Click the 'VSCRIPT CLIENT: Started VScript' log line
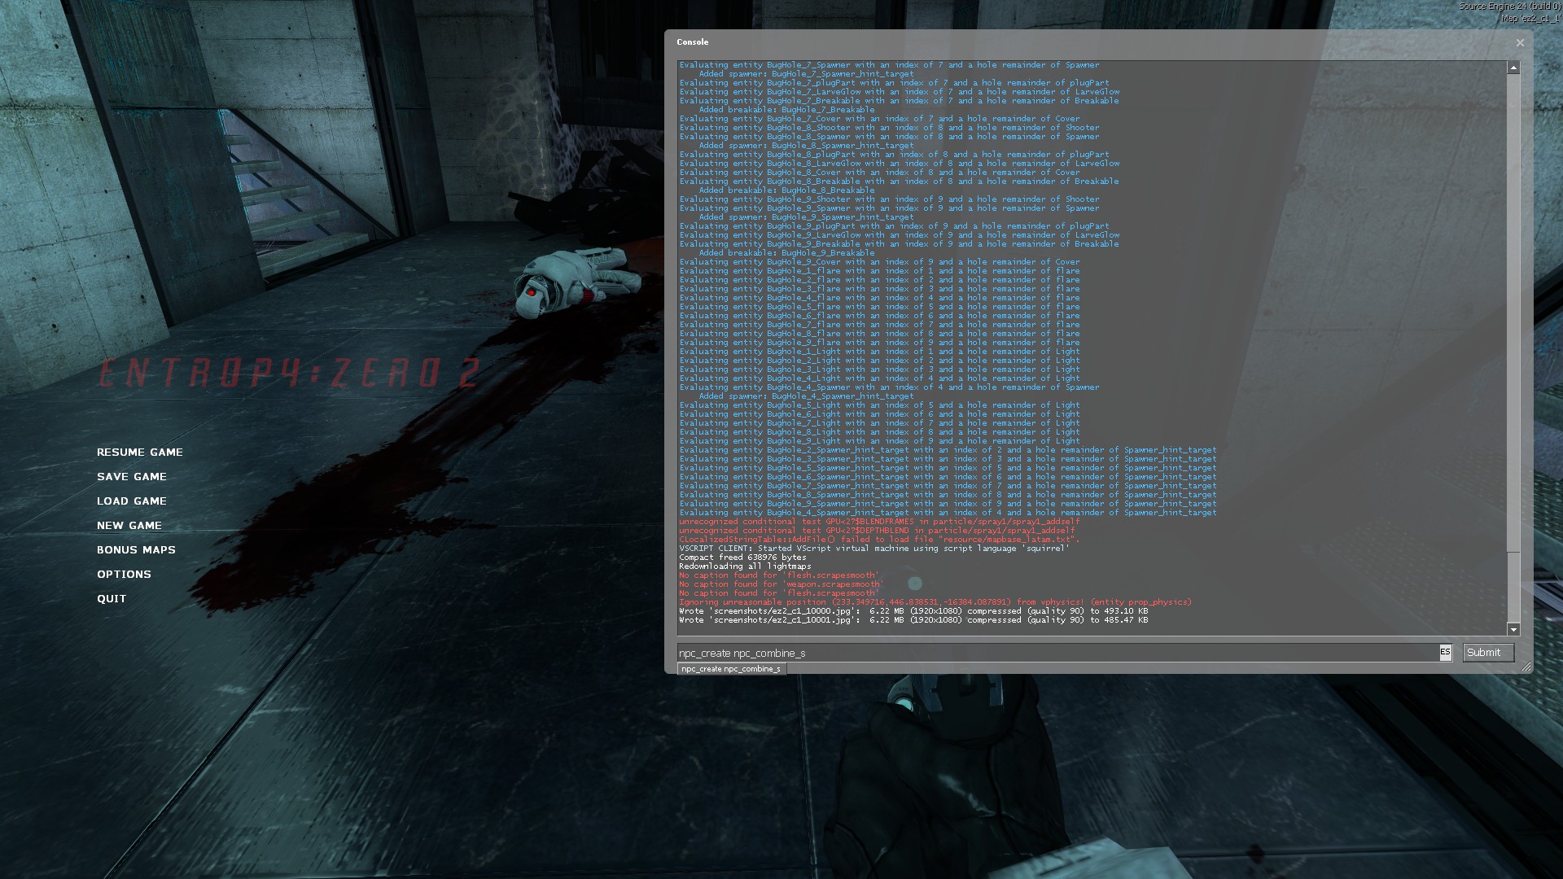Screen dimensions: 1563x879 tap(873, 549)
